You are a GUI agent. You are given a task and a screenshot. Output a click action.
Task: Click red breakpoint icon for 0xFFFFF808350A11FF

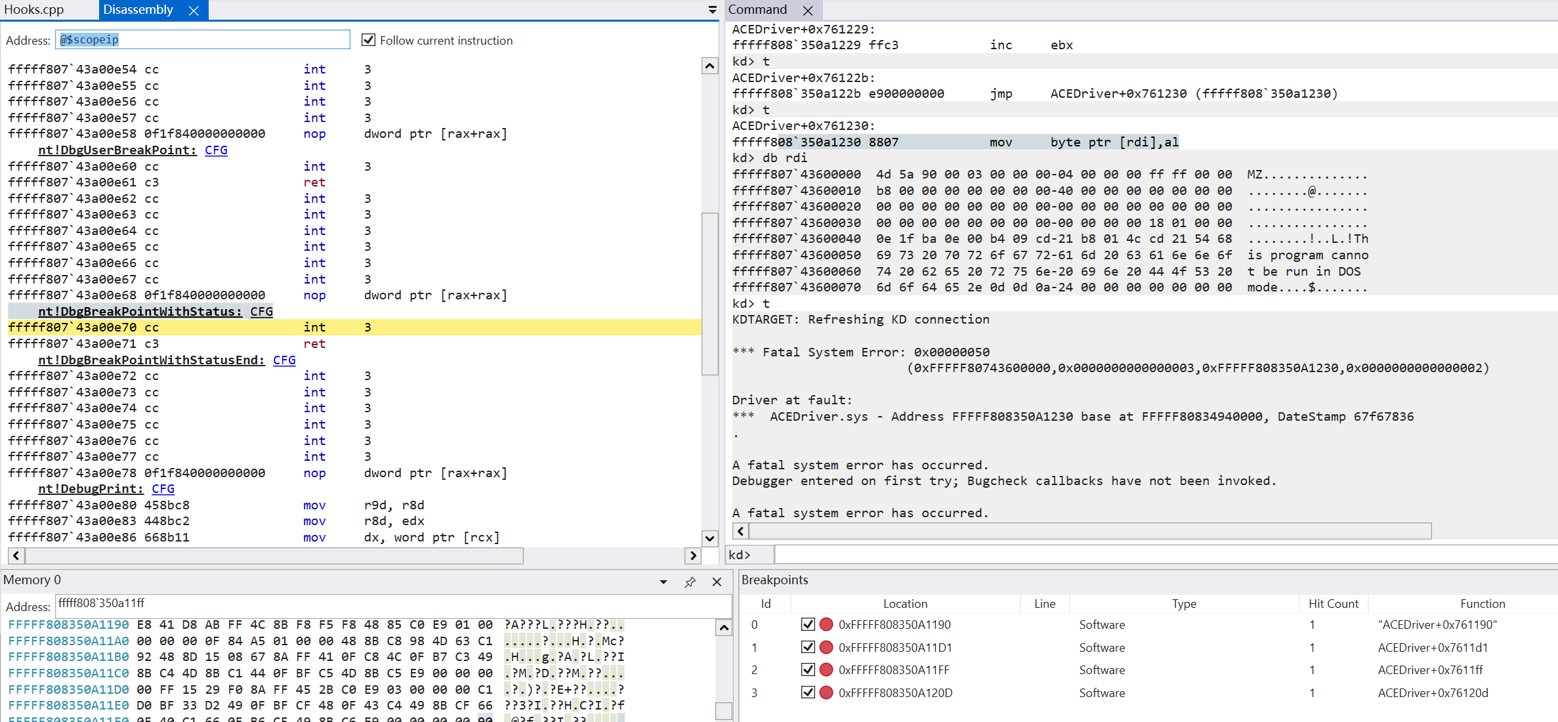coord(826,669)
